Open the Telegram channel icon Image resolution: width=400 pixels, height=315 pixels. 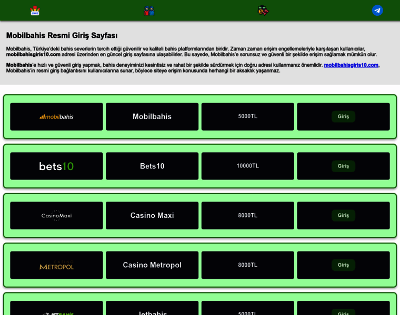tap(377, 10)
